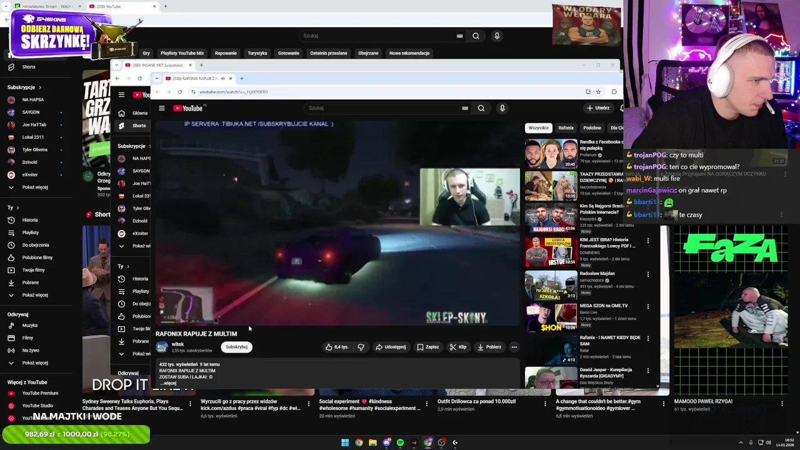This screenshot has height=450, width=800.
Task: Expand the video description with ...więcej
Action: tap(169, 383)
